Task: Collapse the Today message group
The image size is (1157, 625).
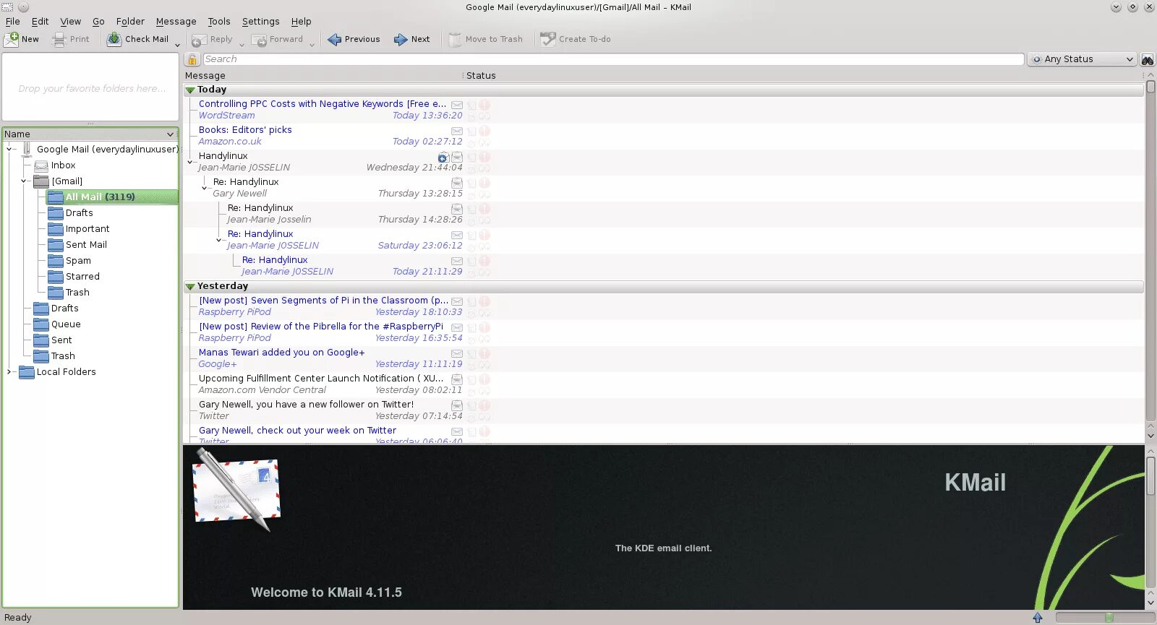Action: (190, 90)
